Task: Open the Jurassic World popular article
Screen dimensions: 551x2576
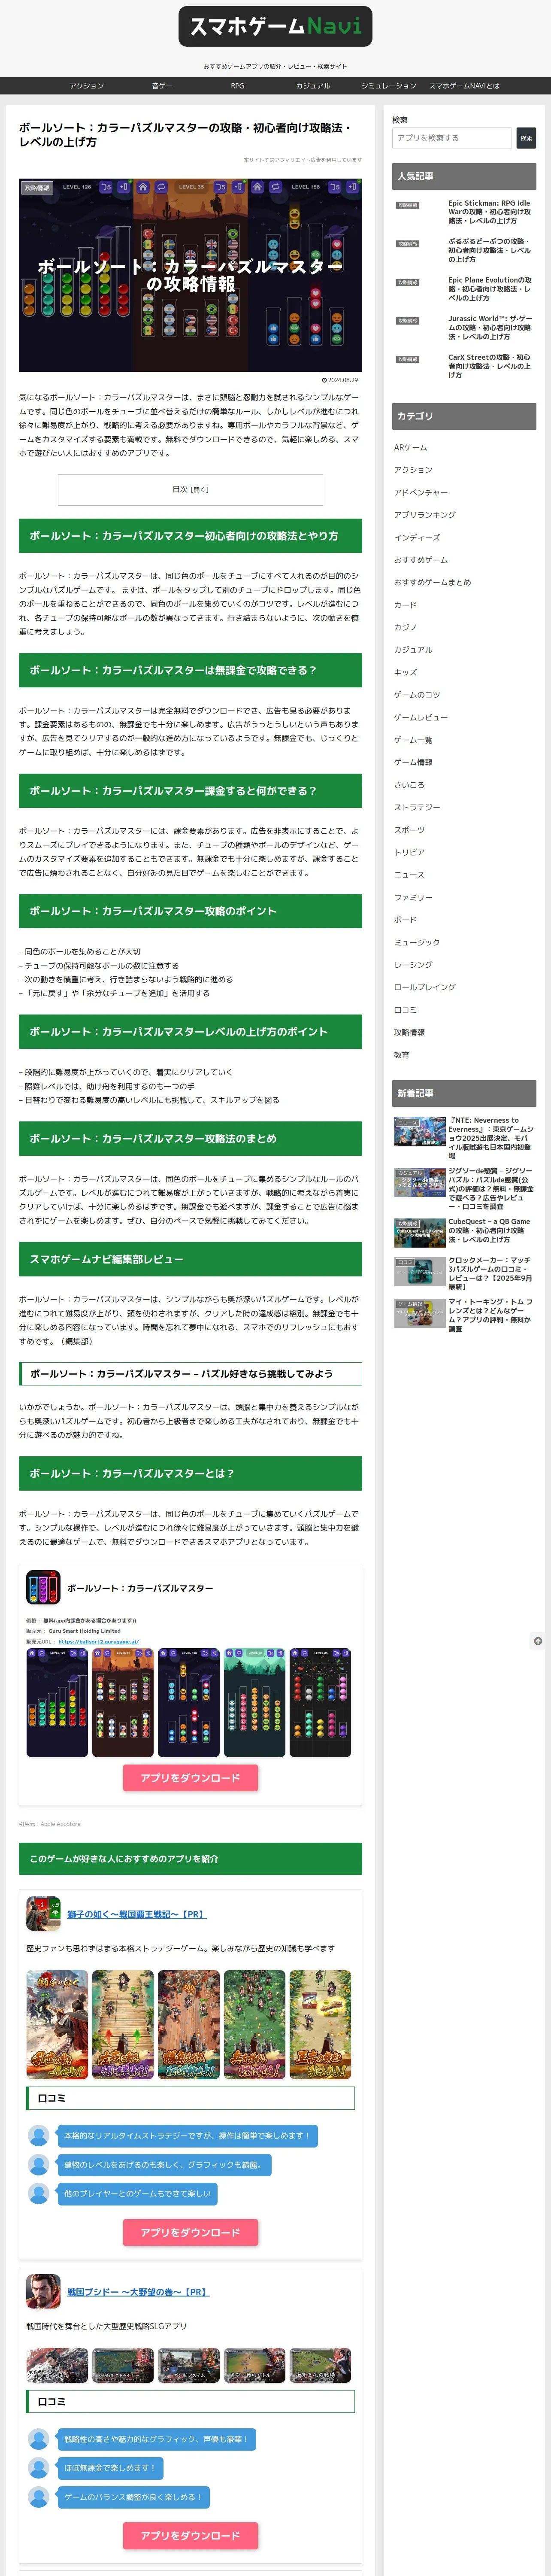Action: (464, 327)
